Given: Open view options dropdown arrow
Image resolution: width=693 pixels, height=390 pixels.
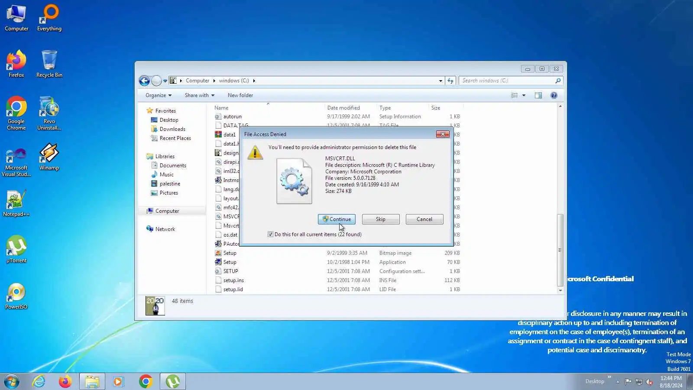Looking at the screenshot, I should click(x=524, y=95).
